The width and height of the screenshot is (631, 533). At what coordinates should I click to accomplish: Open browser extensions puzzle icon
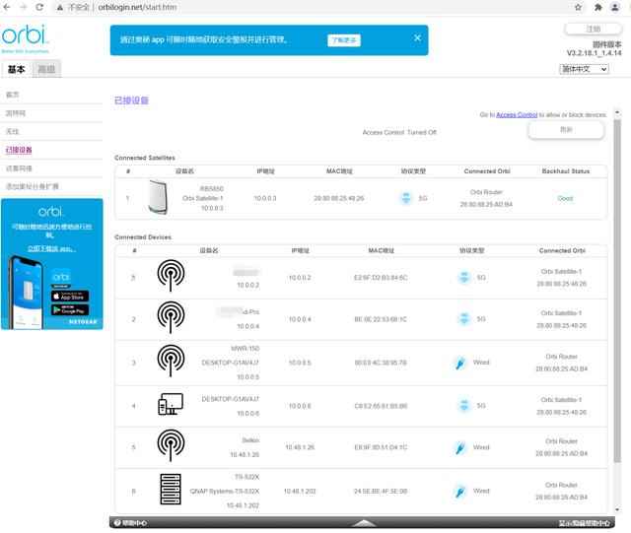(x=598, y=7)
